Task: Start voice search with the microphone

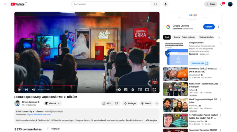Action: point(166,4)
